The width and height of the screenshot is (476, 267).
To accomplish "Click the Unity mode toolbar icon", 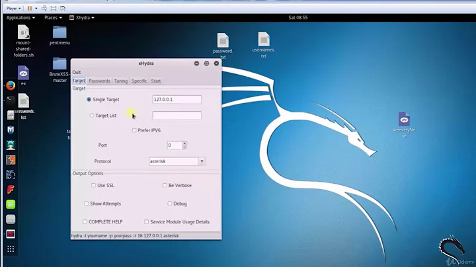I will point(63,9).
